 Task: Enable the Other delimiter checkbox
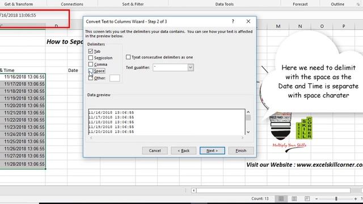pos(91,78)
